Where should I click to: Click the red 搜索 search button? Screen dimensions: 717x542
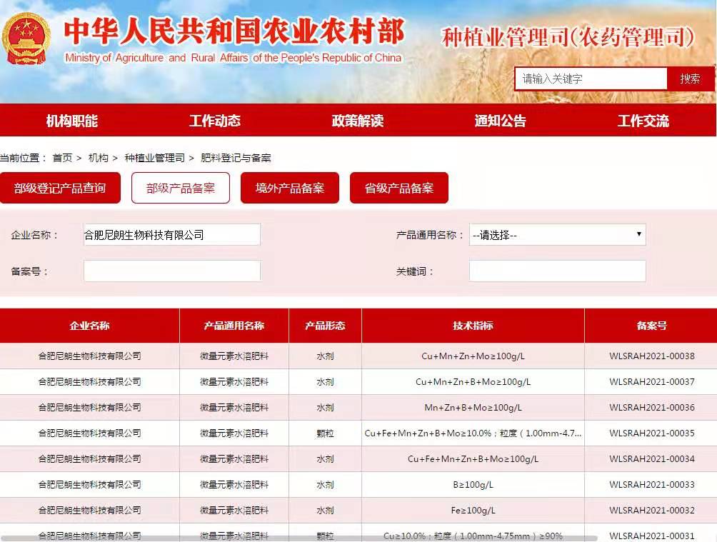click(x=690, y=79)
